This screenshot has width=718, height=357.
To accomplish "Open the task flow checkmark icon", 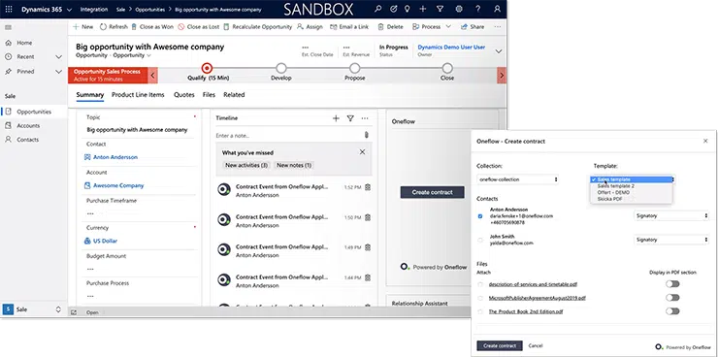I will click(393, 9).
